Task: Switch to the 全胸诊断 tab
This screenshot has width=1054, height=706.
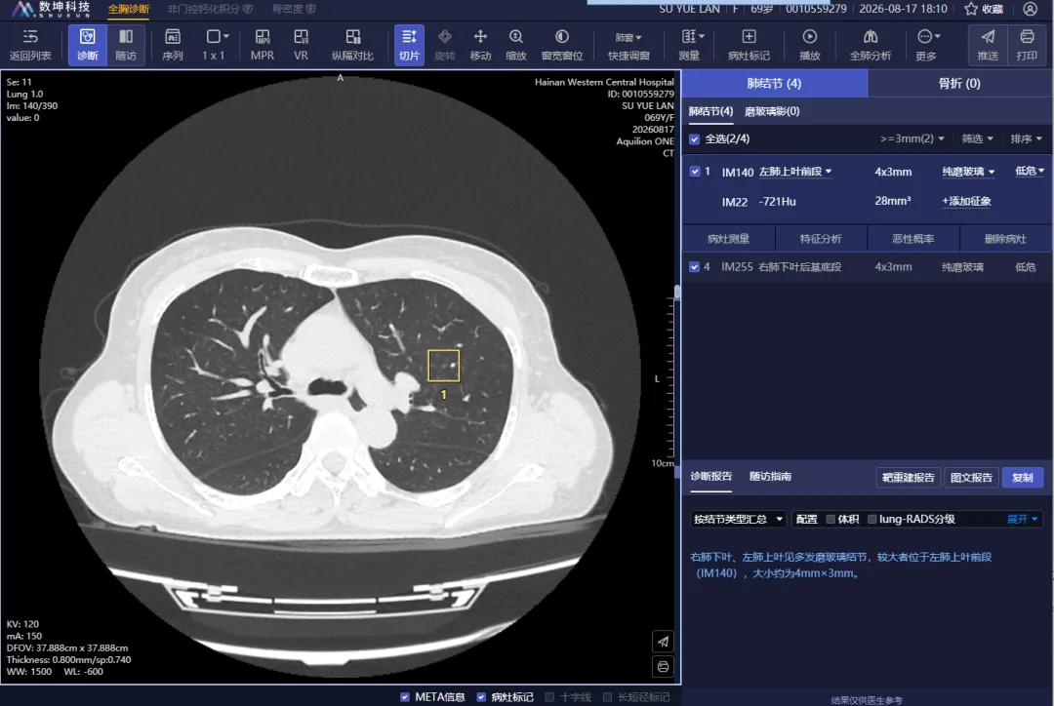Action: click(129, 9)
